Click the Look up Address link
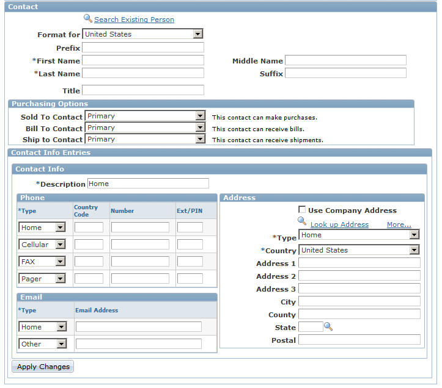This screenshot has width=442, height=388. [340, 225]
